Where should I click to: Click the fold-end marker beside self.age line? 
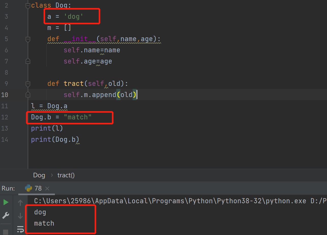click(28, 61)
